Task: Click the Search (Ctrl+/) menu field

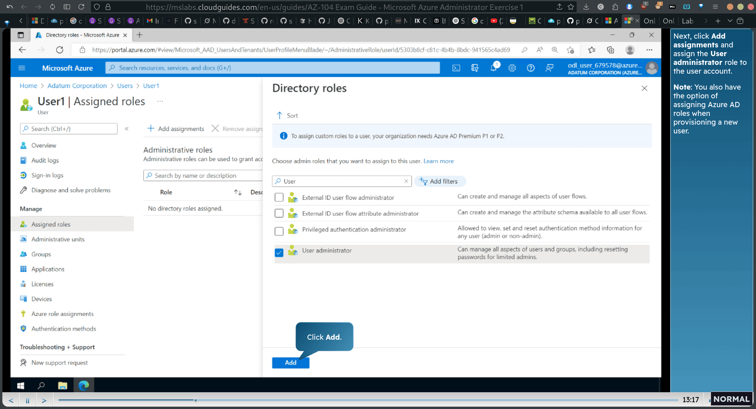Action: pos(69,129)
